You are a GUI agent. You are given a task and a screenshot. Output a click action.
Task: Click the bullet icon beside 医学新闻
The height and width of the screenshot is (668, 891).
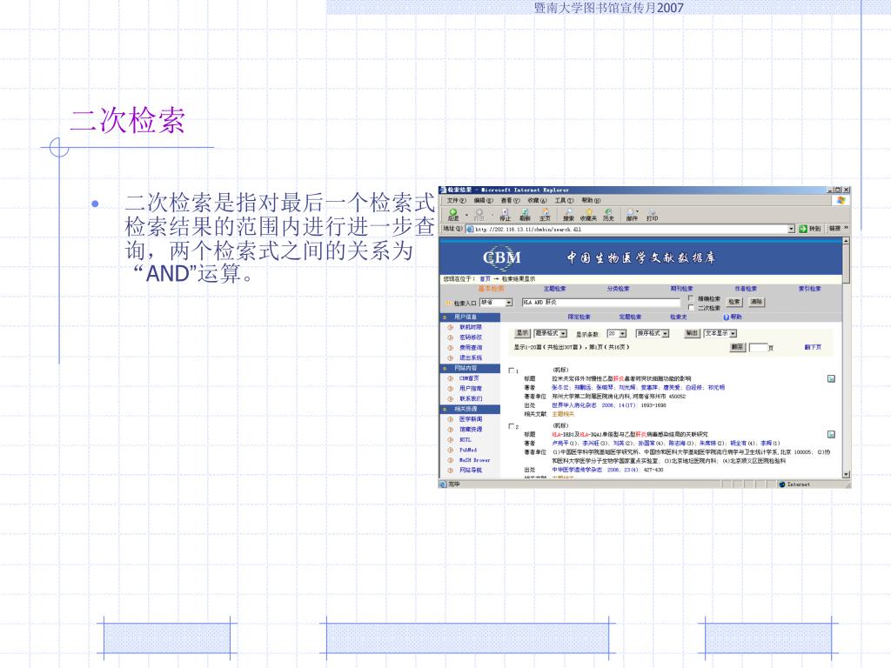coord(450,419)
